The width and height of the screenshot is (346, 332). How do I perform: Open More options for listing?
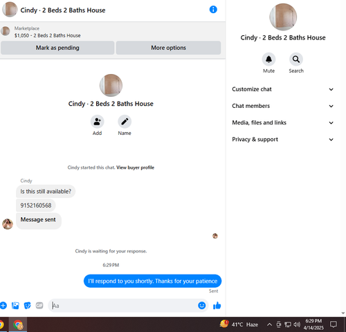168,48
